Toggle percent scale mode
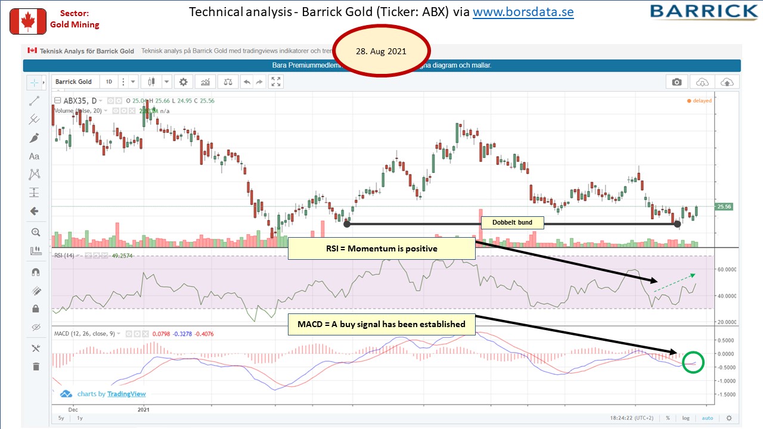 (x=668, y=418)
